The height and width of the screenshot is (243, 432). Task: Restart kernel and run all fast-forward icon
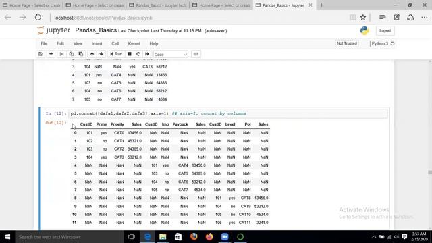pos(147,54)
